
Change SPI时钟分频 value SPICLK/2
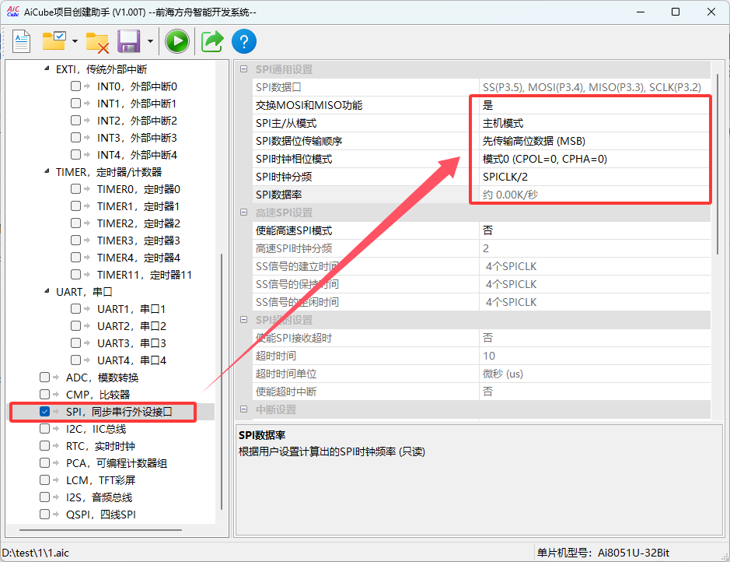595,177
